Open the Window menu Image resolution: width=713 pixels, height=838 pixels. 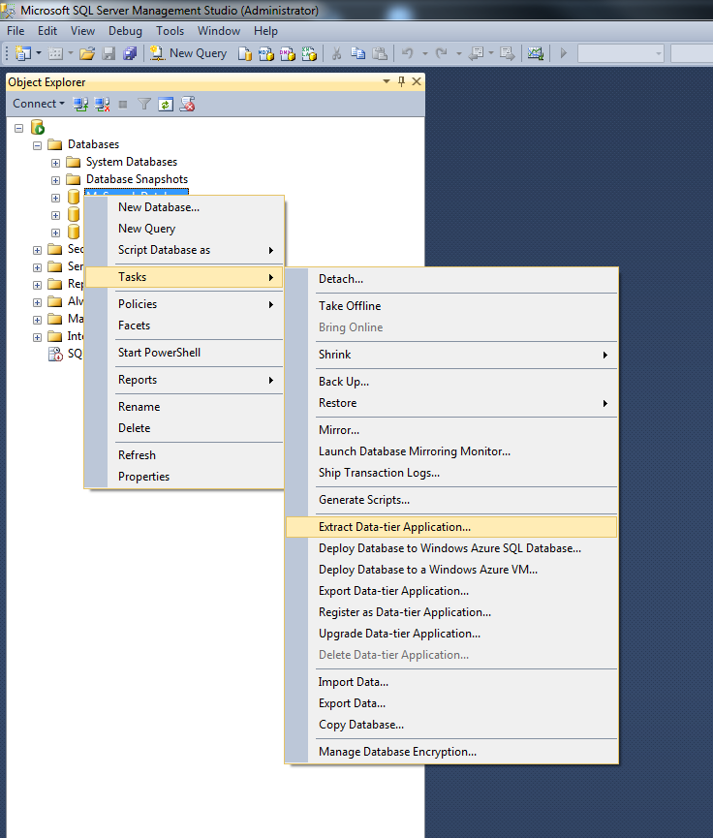pyautogui.click(x=219, y=31)
